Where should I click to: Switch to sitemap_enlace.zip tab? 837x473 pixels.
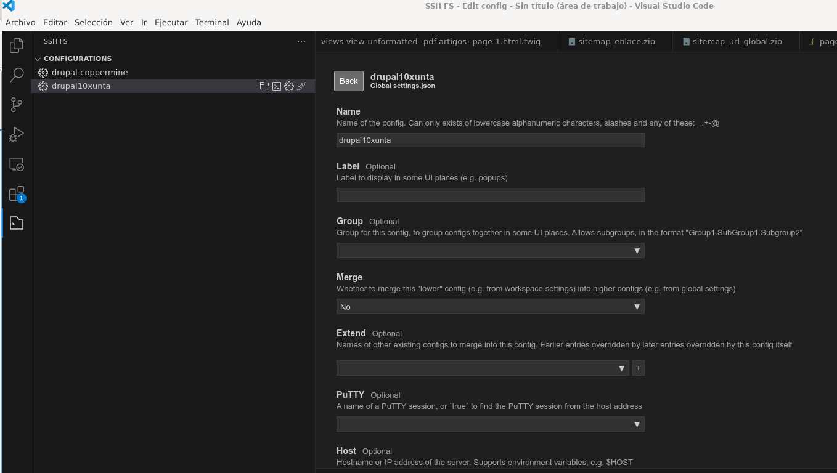pyautogui.click(x=616, y=42)
